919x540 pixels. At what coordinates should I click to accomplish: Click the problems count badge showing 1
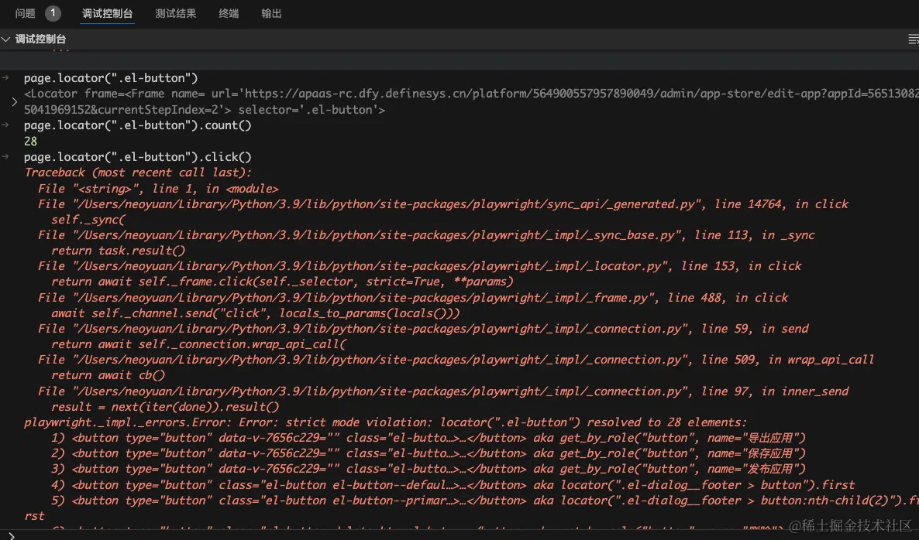click(53, 13)
